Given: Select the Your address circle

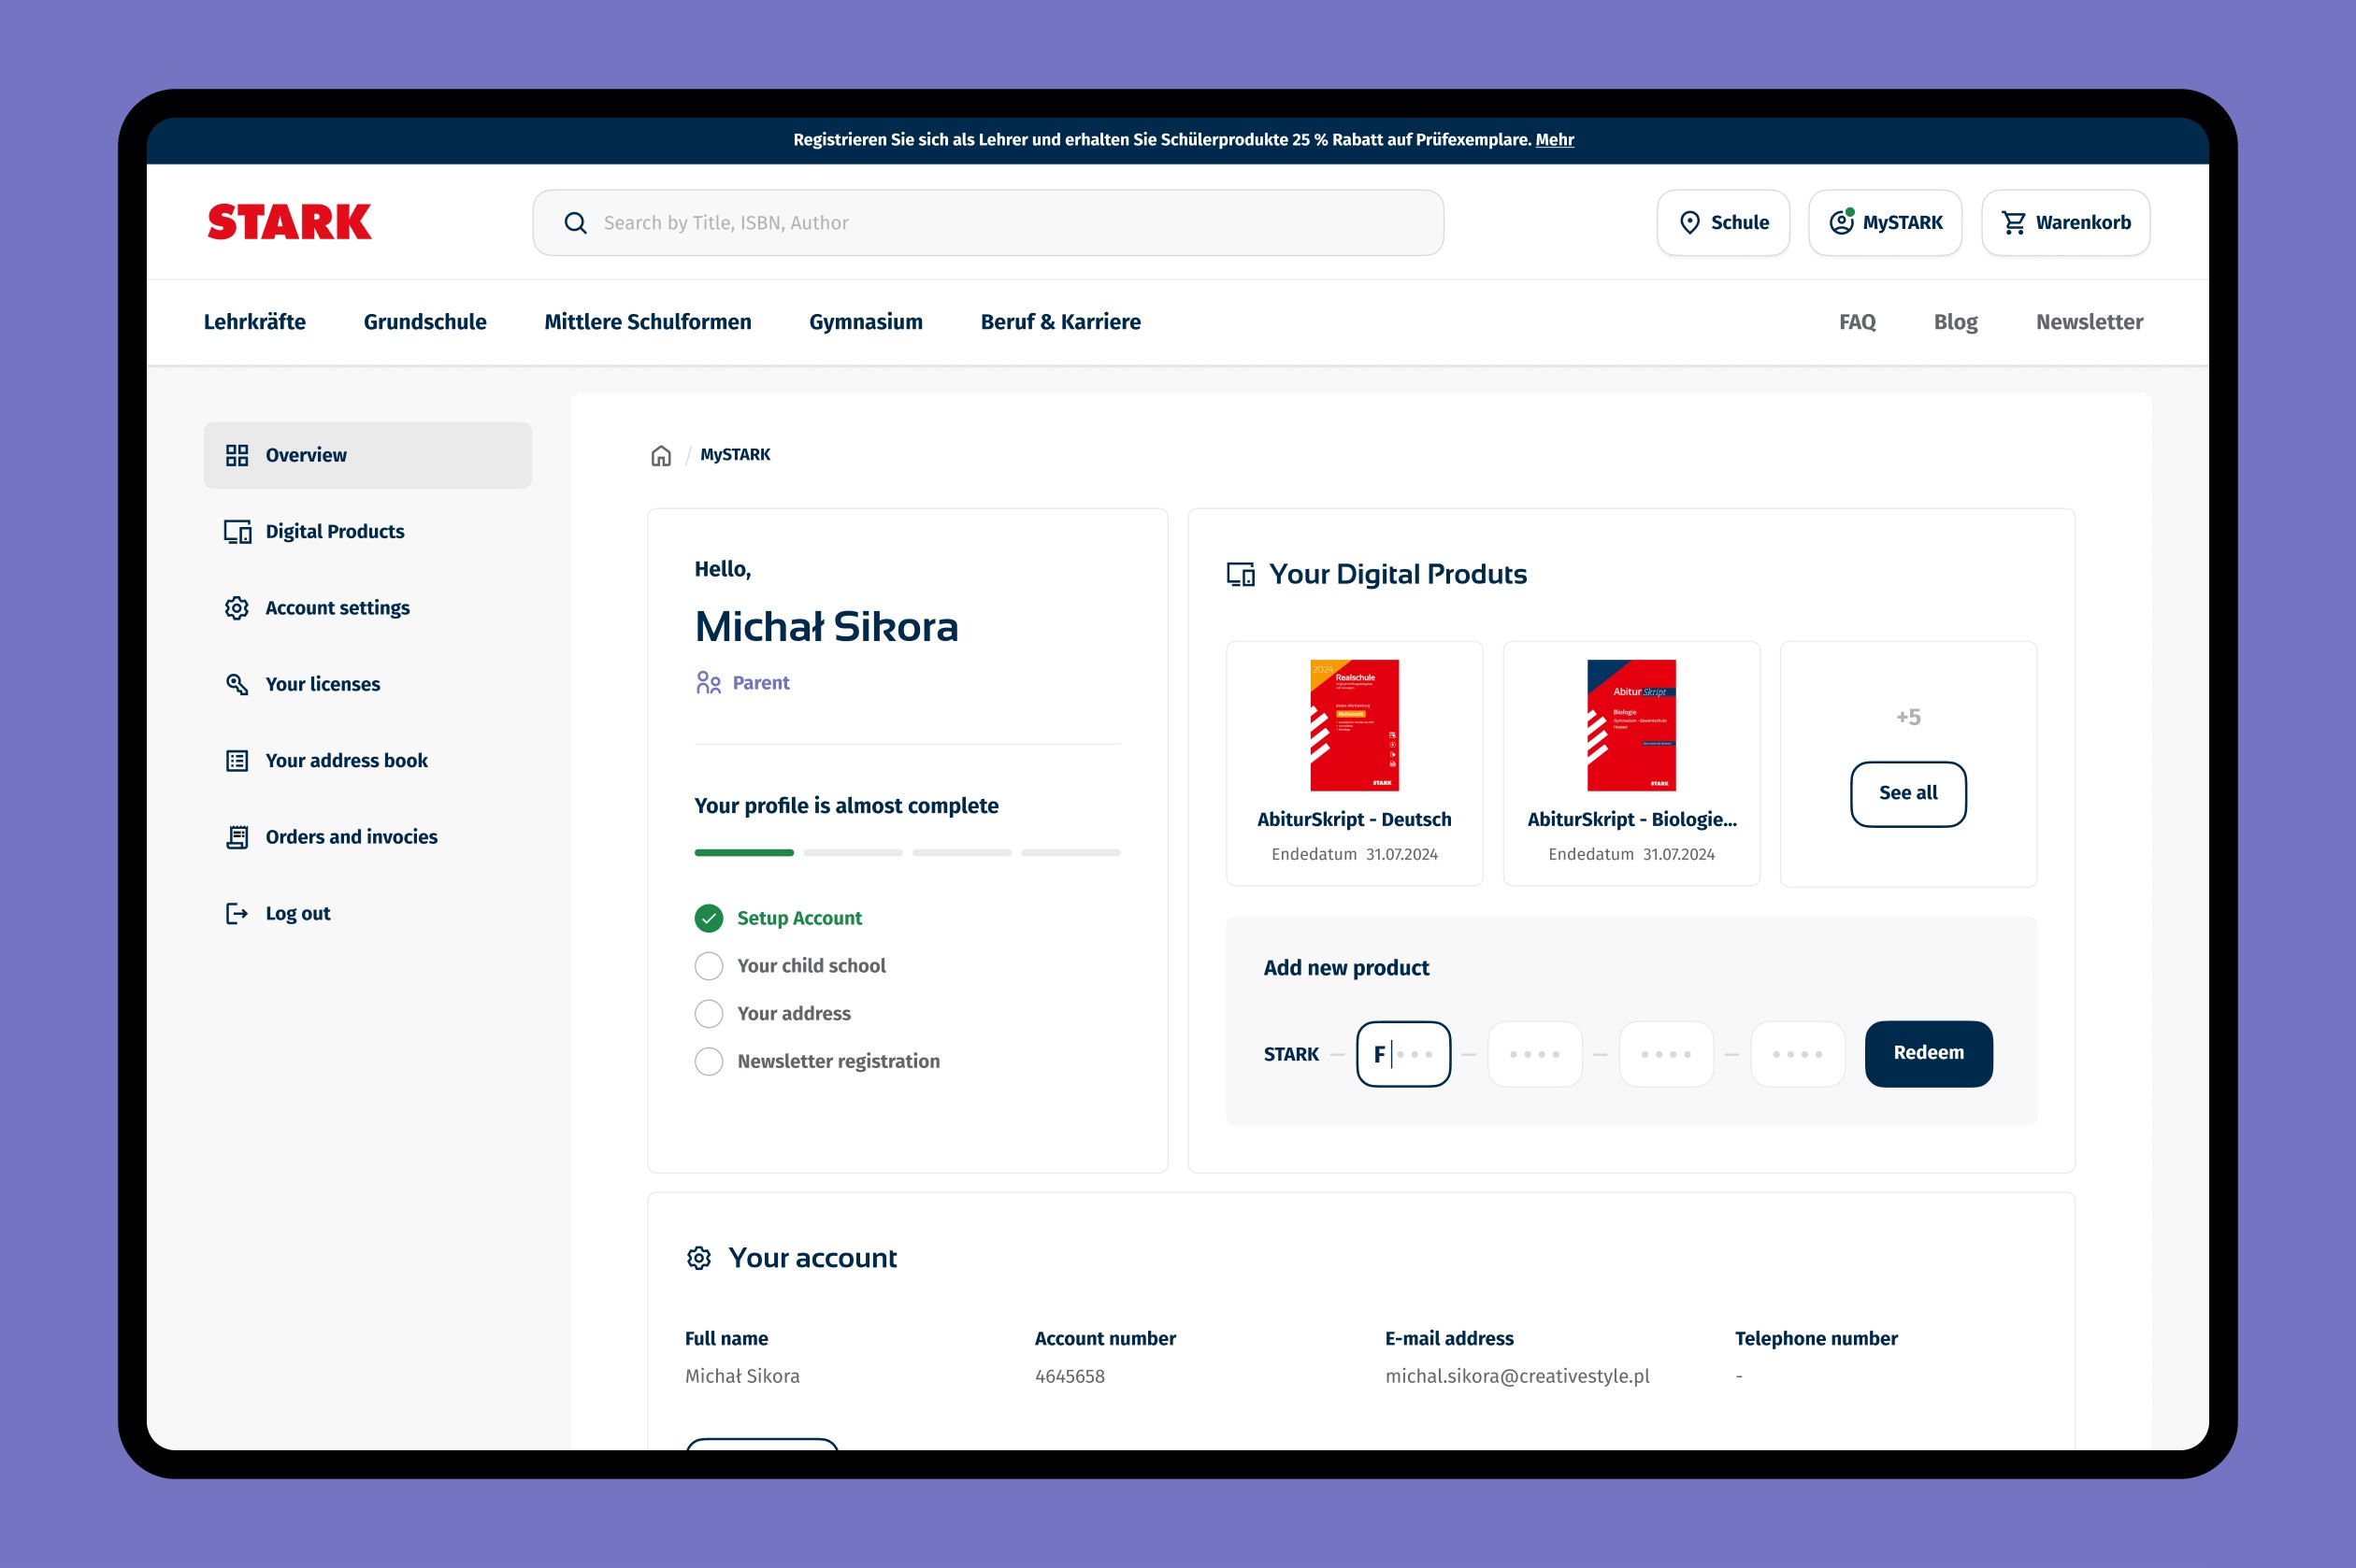Looking at the screenshot, I should 709,1013.
